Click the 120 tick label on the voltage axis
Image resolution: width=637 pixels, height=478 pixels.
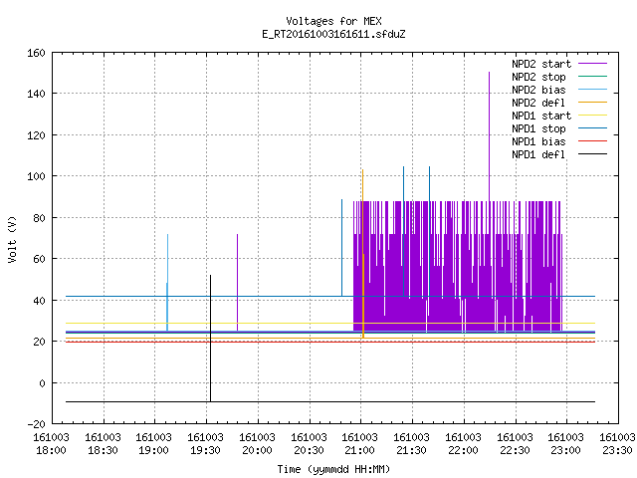[x=36, y=135]
